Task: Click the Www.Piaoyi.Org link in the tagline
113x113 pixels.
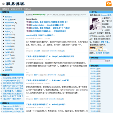Action: pyautogui.click(x=39, y=15)
